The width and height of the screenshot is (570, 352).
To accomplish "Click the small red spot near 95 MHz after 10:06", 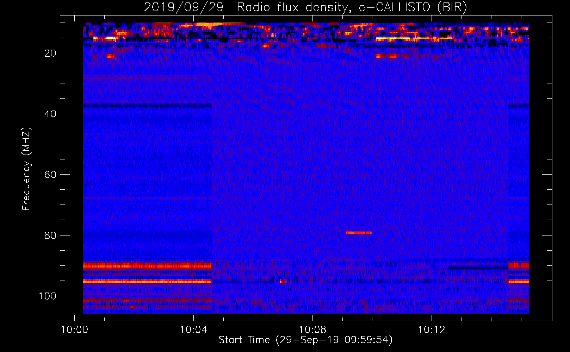I will click(x=283, y=281).
